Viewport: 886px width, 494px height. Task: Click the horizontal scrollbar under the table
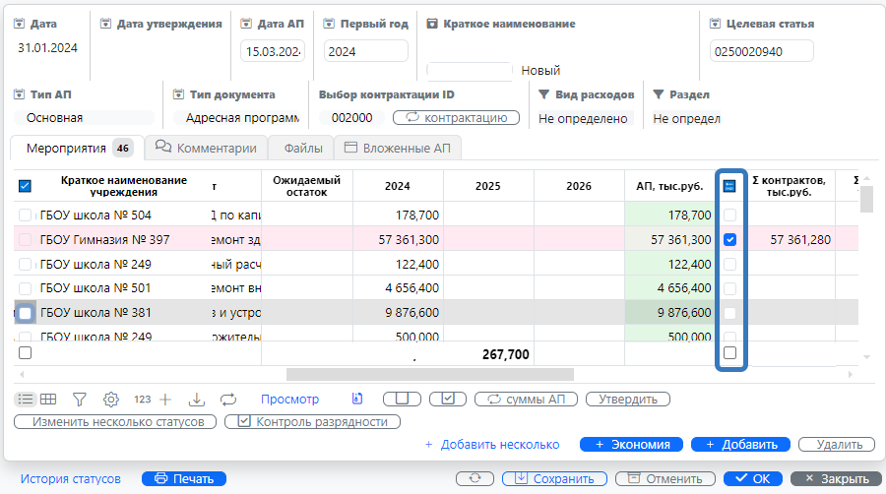pyautogui.click(x=429, y=374)
